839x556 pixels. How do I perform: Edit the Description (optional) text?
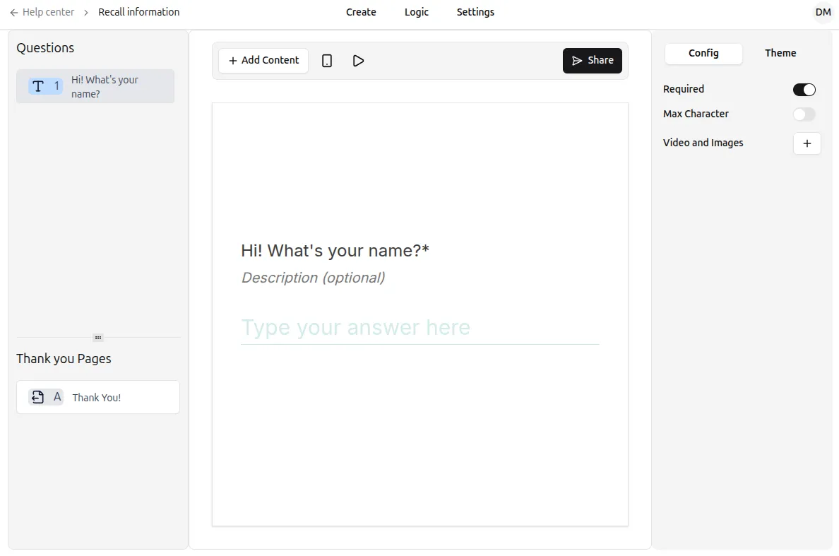pyautogui.click(x=313, y=278)
